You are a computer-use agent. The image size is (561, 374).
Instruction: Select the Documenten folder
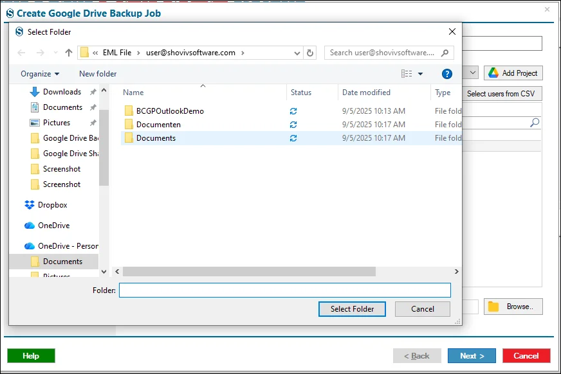point(158,125)
